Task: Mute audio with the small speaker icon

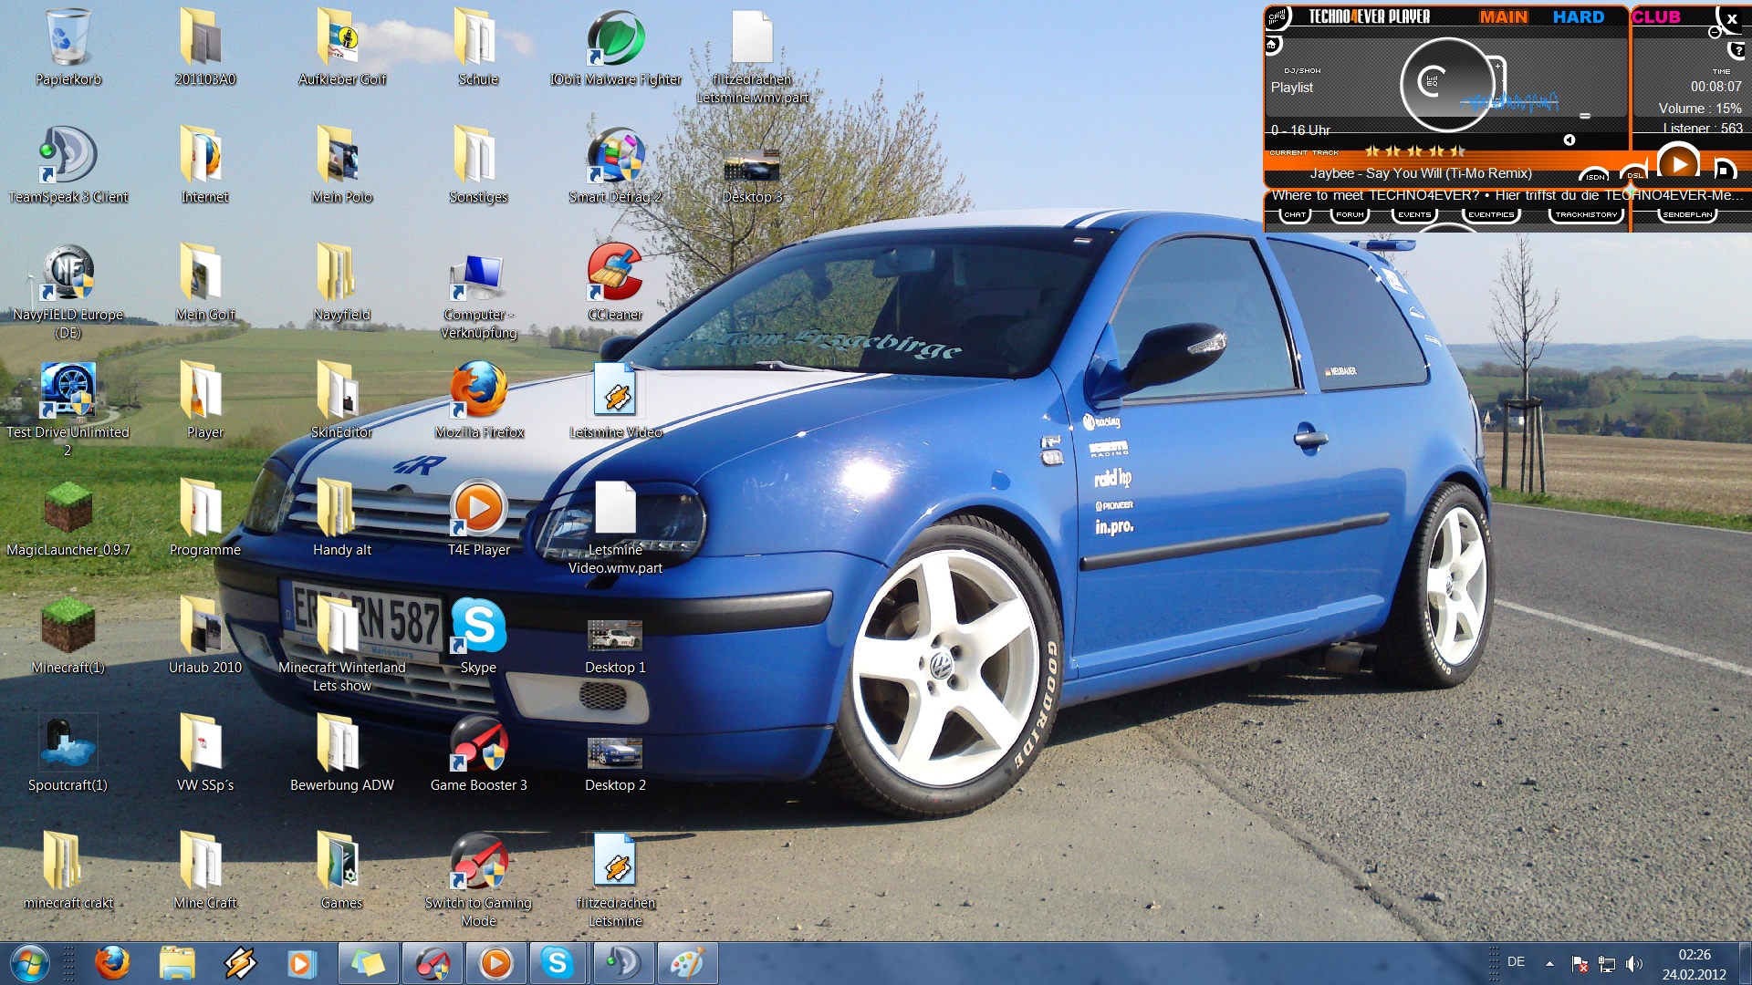Action: 1569,140
